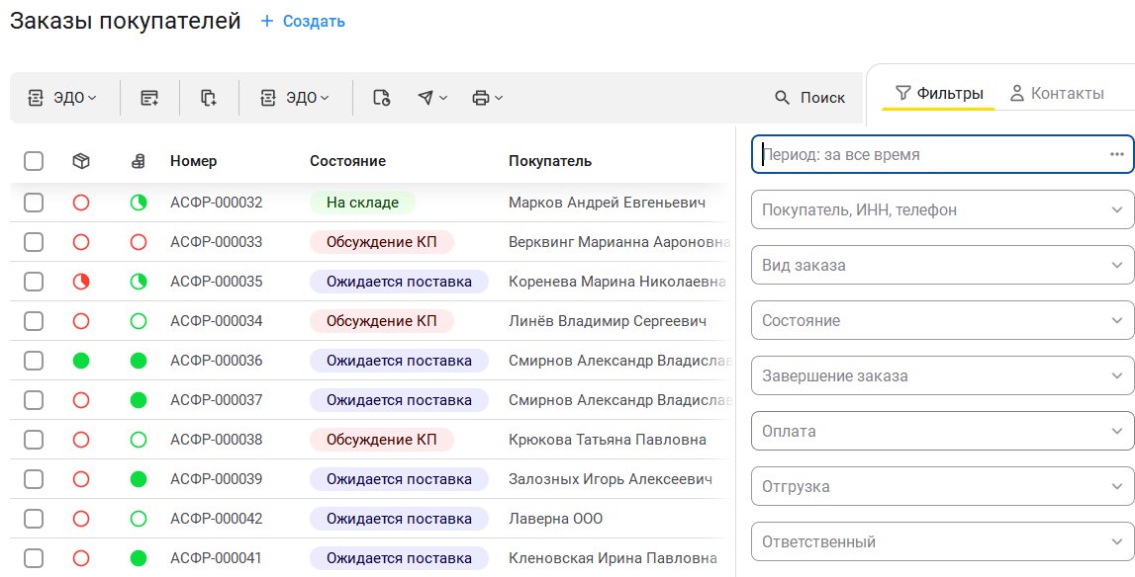Open the printer dropdown menu
1135x577 pixels.
pyautogui.click(x=487, y=98)
